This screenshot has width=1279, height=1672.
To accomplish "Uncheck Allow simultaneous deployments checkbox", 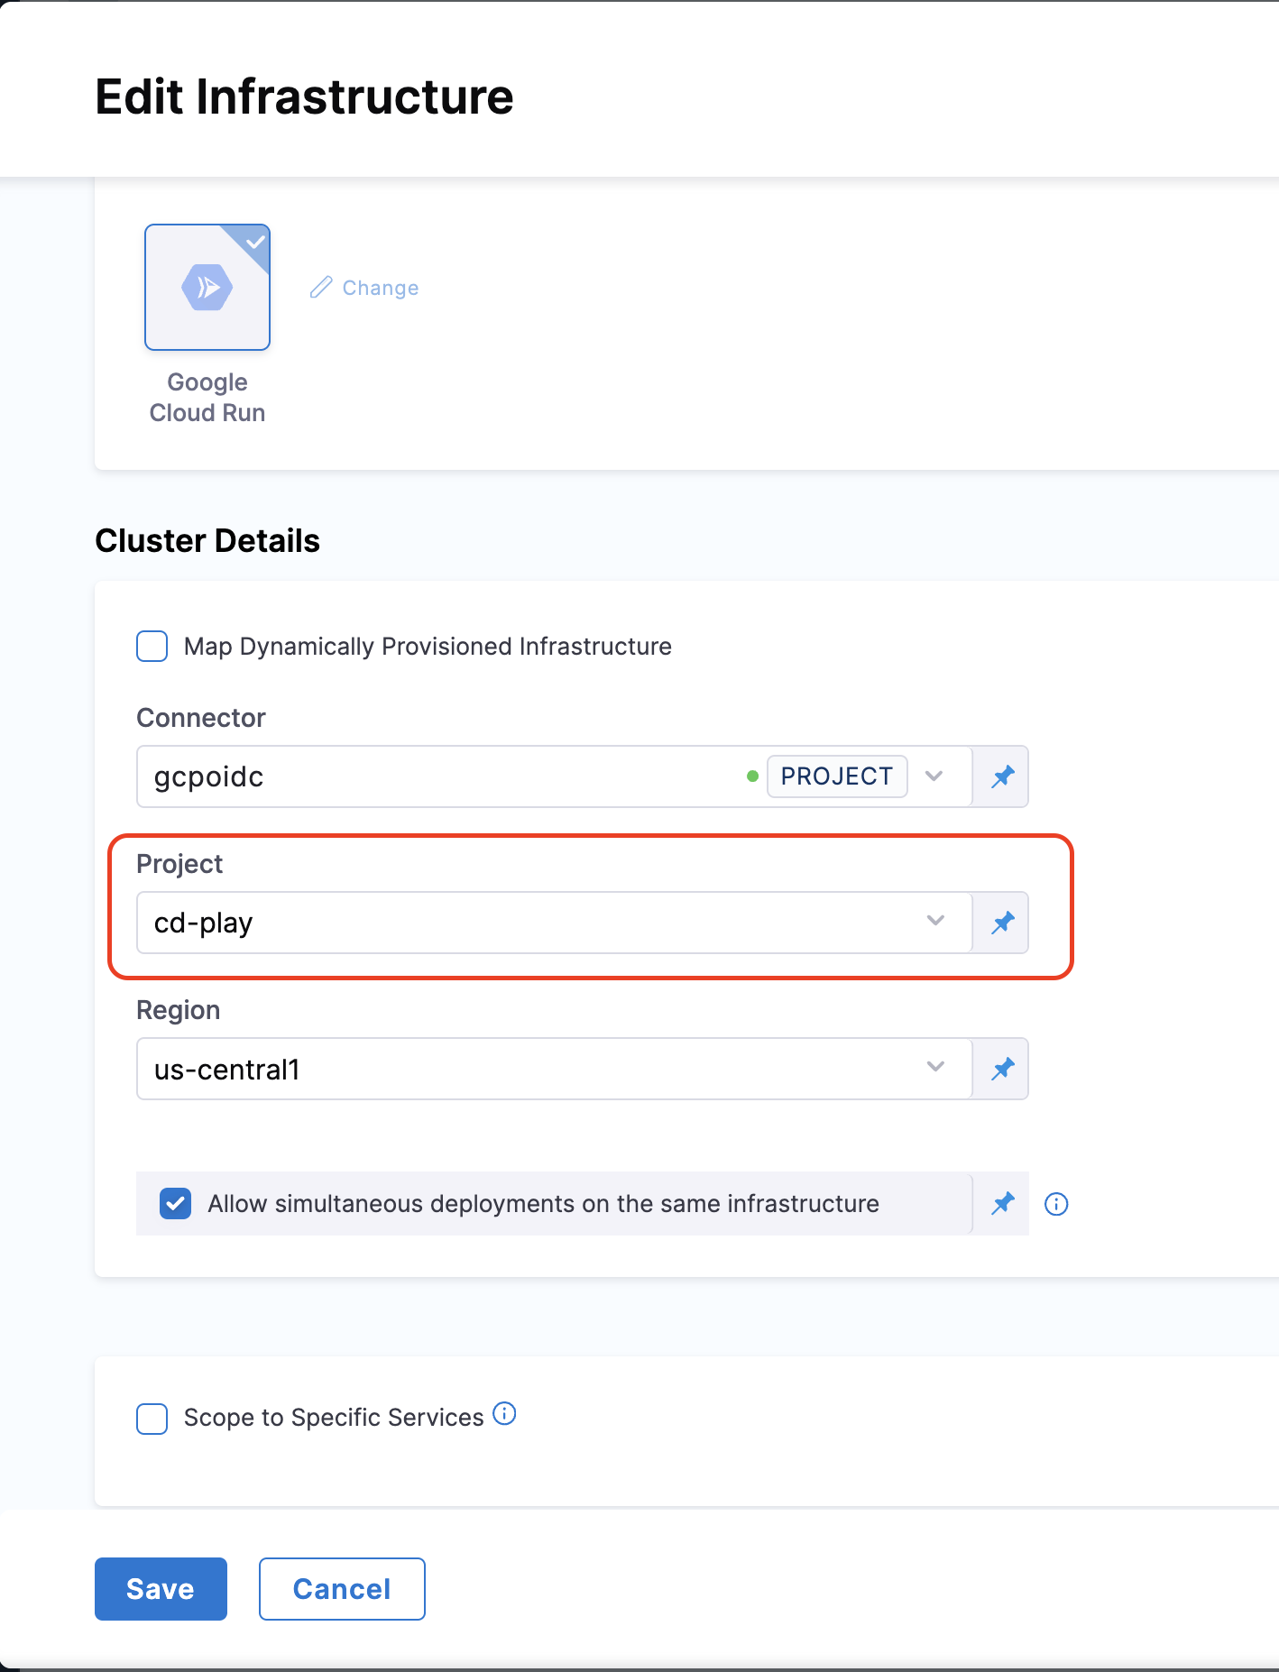I will tap(175, 1204).
